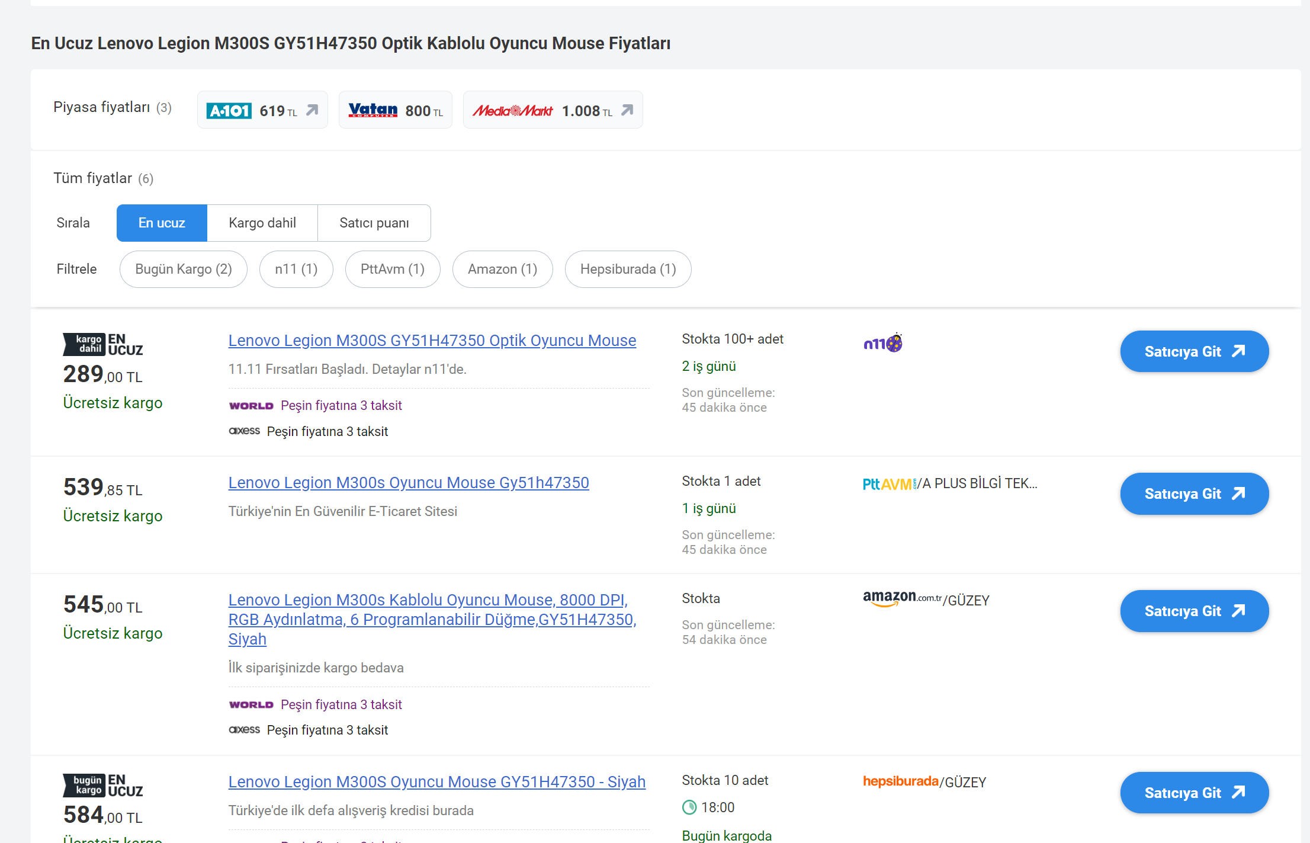Click 'Tüm fiyatlar (6)' heading
This screenshot has width=1310, height=843.
click(x=104, y=178)
